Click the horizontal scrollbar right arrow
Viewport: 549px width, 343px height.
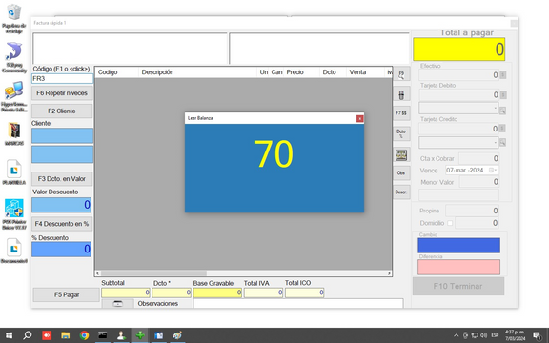coord(389,273)
